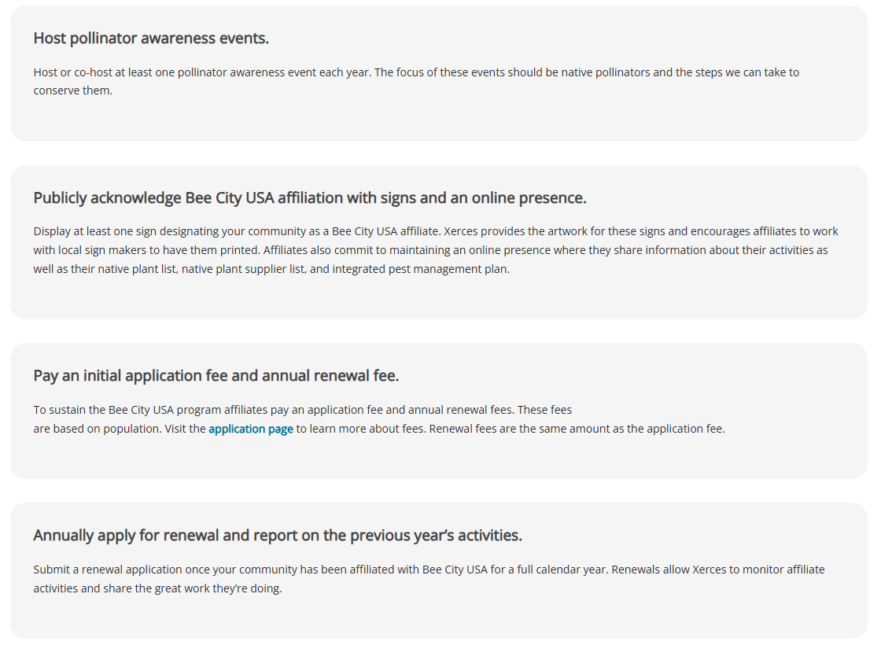
Task: Click the paragraph about hosting pollinator events
Action: [416, 82]
